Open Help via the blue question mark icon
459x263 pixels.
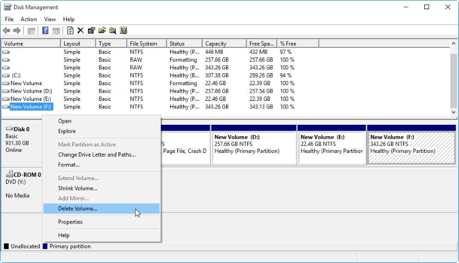(x=46, y=30)
